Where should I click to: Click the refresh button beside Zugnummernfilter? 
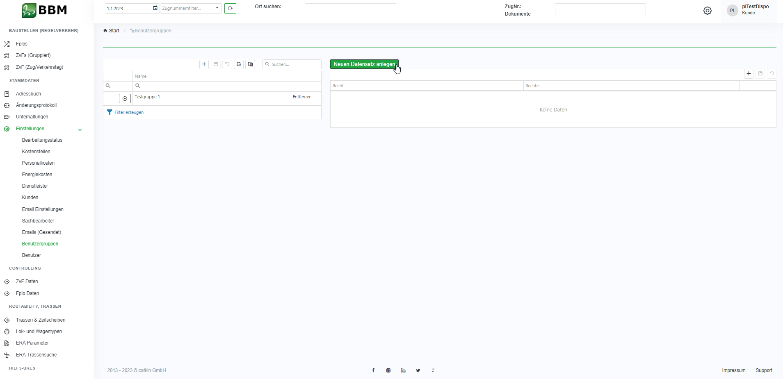click(x=230, y=9)
